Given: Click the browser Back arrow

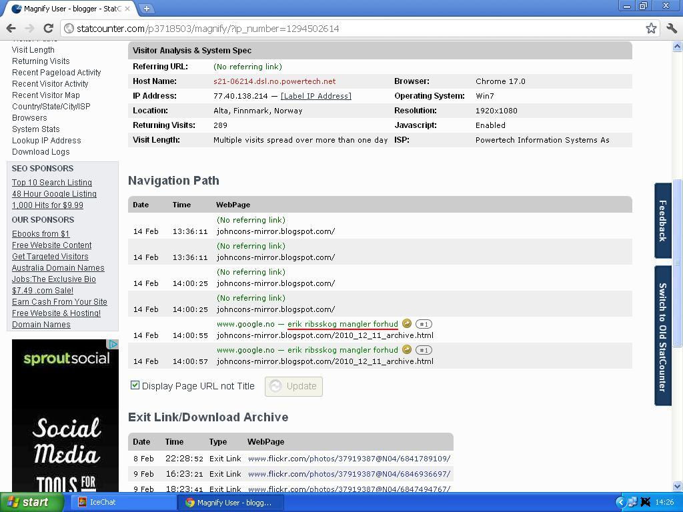Looking at the screenshot, I should click(x=11, y=29).
